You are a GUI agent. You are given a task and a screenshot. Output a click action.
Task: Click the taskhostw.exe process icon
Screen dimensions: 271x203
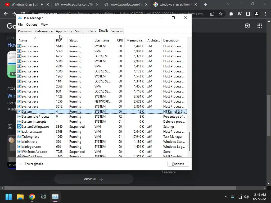(19, 132)
